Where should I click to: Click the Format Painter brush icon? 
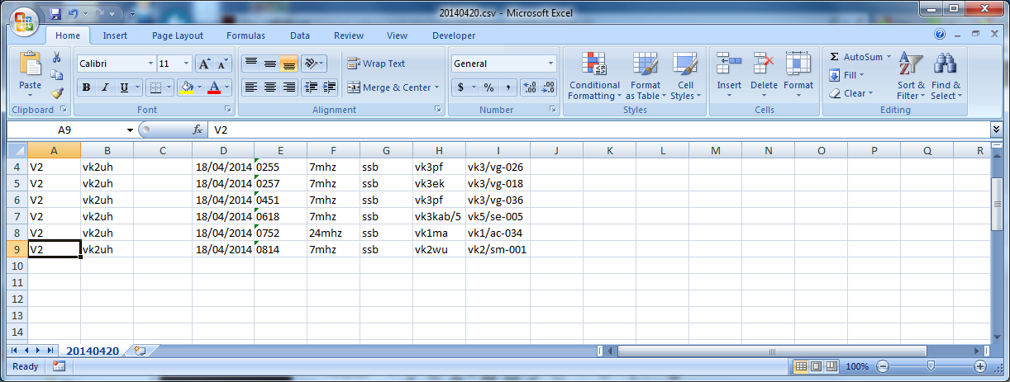point(57,94)
